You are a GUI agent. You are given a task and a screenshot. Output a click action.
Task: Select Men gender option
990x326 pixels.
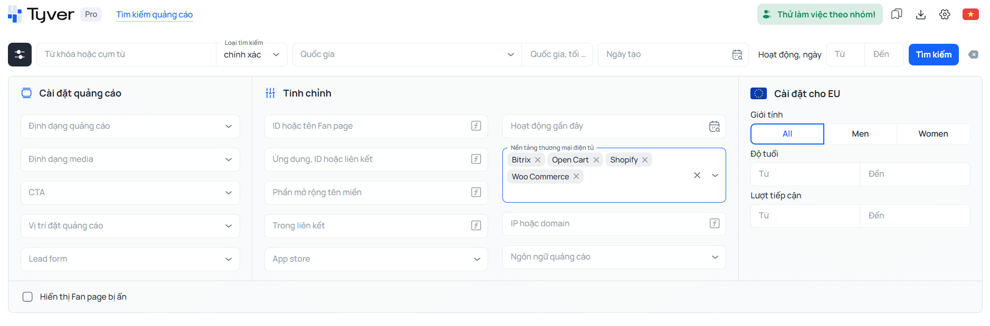point(860,134)
